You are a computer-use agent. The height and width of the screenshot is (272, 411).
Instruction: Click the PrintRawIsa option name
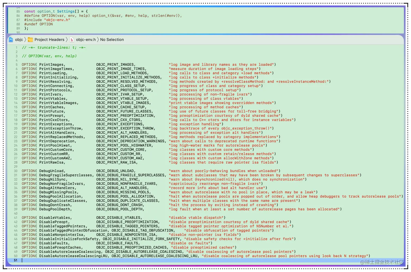click(51, 162)
